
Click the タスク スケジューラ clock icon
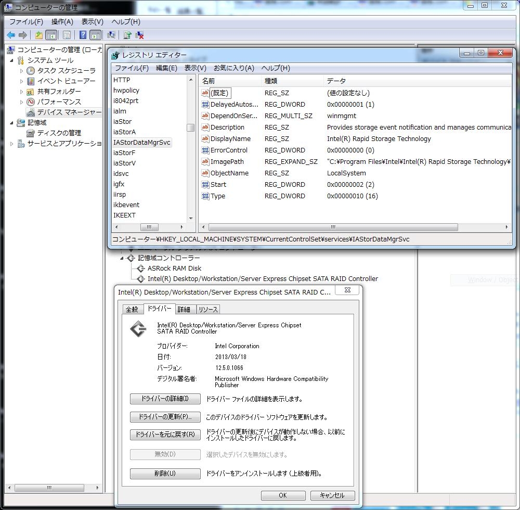tap(31, 71)
